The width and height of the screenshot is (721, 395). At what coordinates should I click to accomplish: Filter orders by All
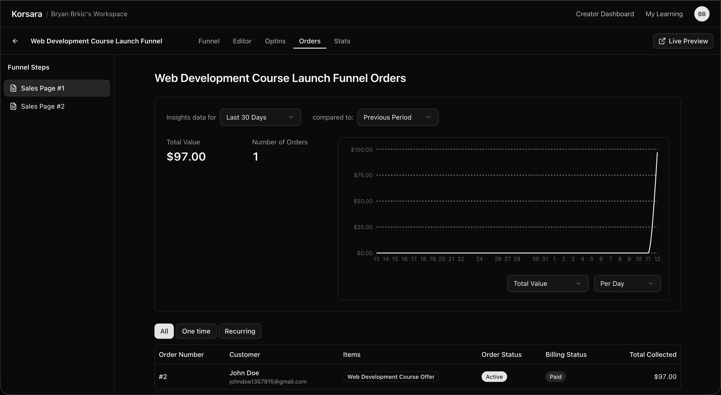pos(164,331)
